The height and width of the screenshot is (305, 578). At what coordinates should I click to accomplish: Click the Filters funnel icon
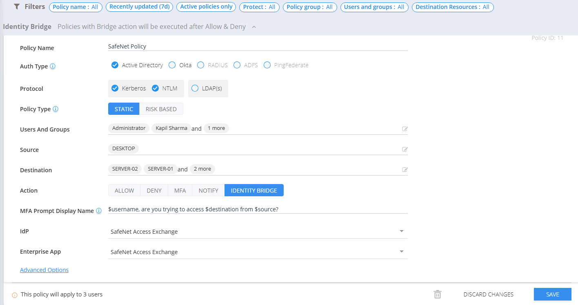tap(17, 7)
